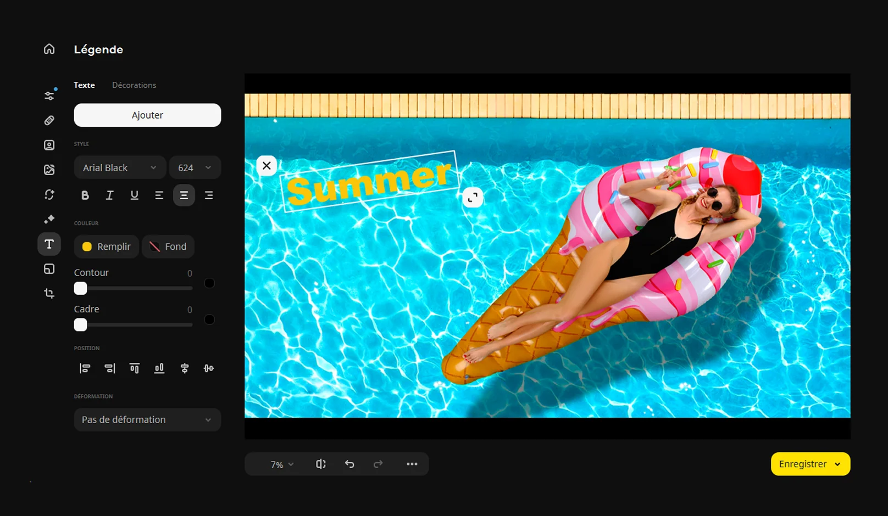Switch to the Texte tab
888x516 pixels.
[85, 85]
